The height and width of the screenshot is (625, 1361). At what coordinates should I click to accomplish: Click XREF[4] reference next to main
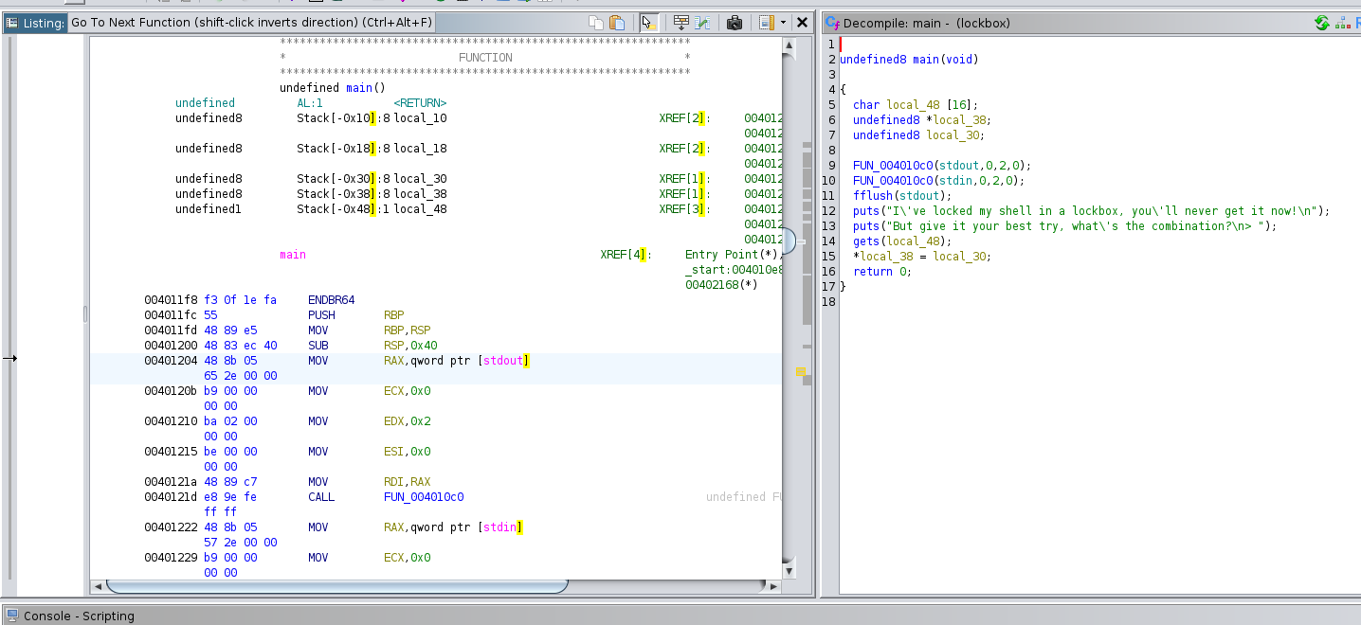[x=622, y=255]
